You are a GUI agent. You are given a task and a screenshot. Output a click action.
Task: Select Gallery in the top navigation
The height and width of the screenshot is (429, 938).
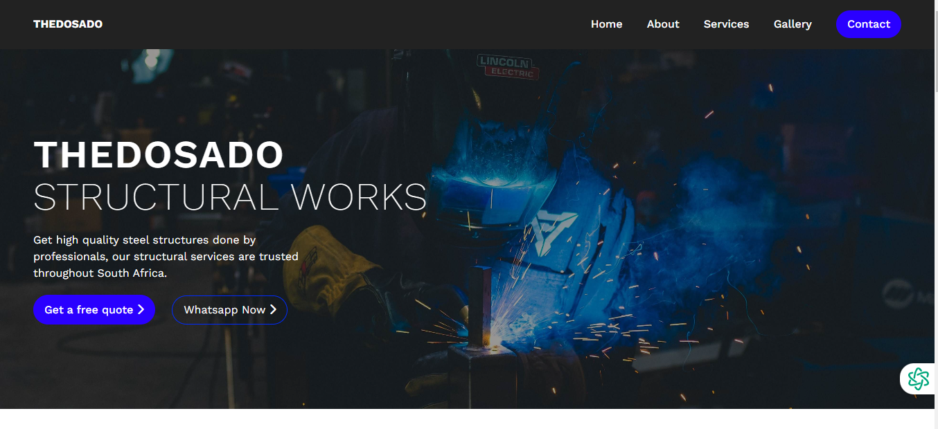click(793, 24)
